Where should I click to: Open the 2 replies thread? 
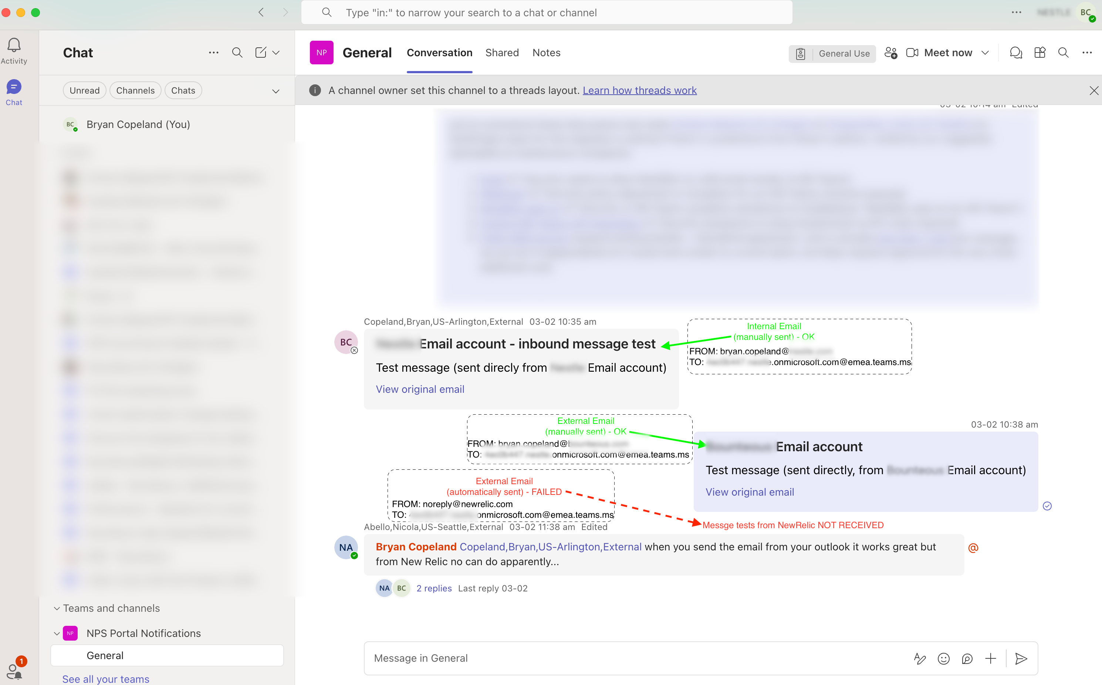434,588
